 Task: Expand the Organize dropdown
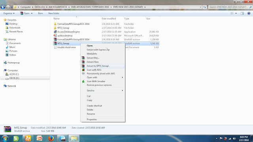pyautogui.click(x=9, y=13)
